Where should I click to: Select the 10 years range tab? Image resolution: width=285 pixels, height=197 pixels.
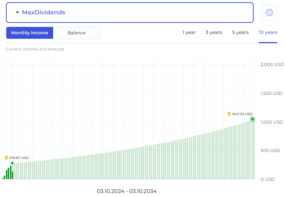coord(268,32)
